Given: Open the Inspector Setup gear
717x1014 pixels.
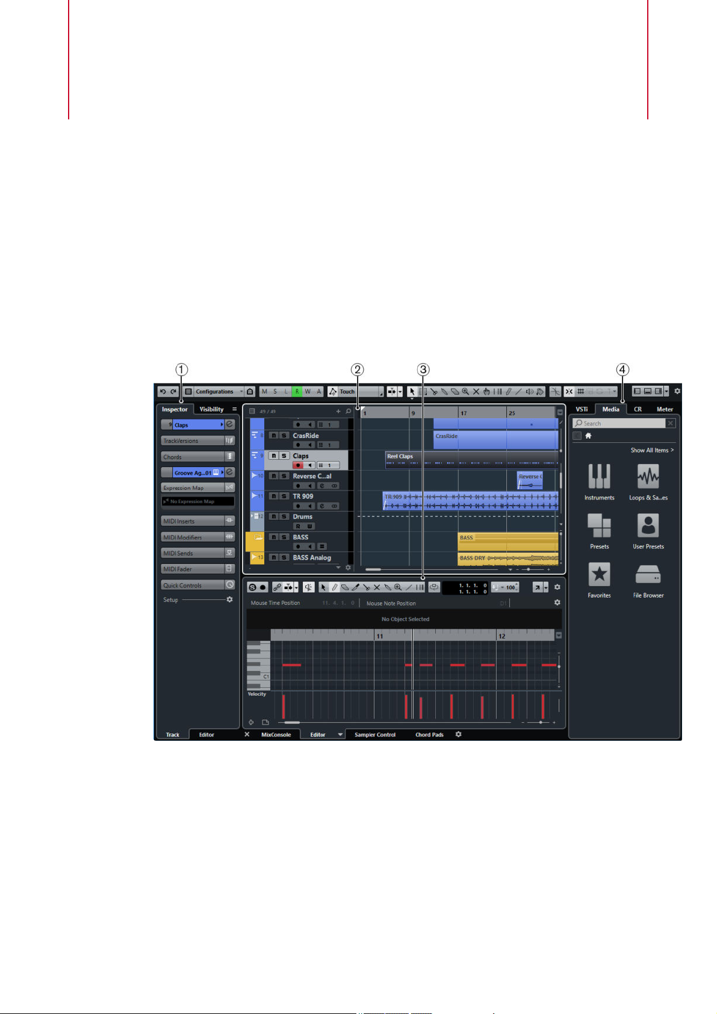Looking at the screenshot, I should [x=229, y=600].
